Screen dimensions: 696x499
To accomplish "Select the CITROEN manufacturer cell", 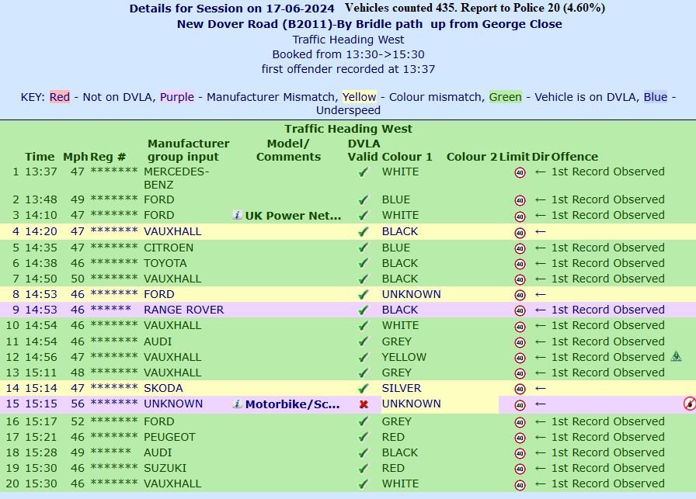I will [x=169, y=248].
